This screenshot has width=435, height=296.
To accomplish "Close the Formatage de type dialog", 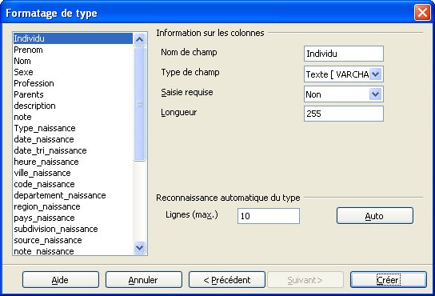I will click(x=422, y=13).
